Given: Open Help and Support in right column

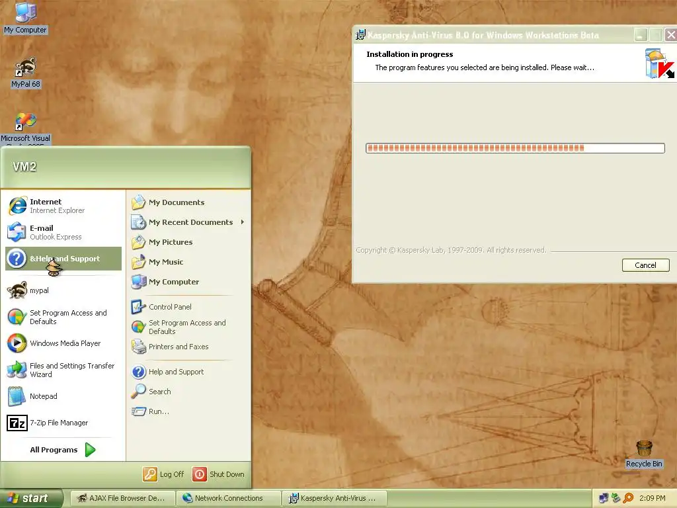Looking at the screenshot, I should [x=188, y=372].
